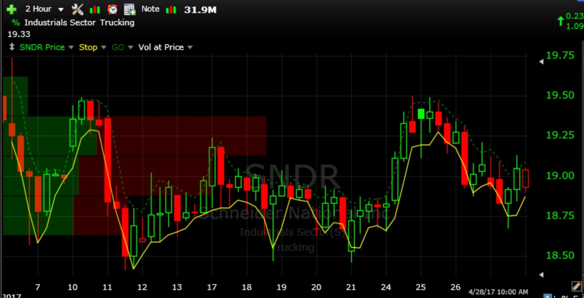584x298 pixels.
Task: Click the ruler scale icon at chart corner
Action: pyautogui.click(x=576, y=286)
